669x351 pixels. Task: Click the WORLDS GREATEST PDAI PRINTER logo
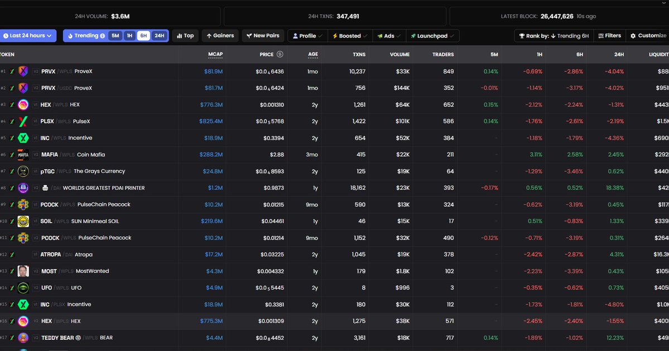(23, 187)
